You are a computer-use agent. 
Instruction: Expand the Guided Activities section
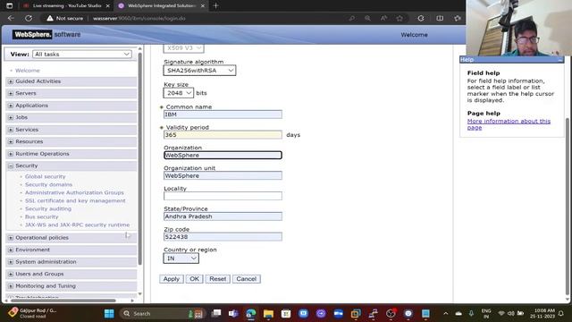11,81
